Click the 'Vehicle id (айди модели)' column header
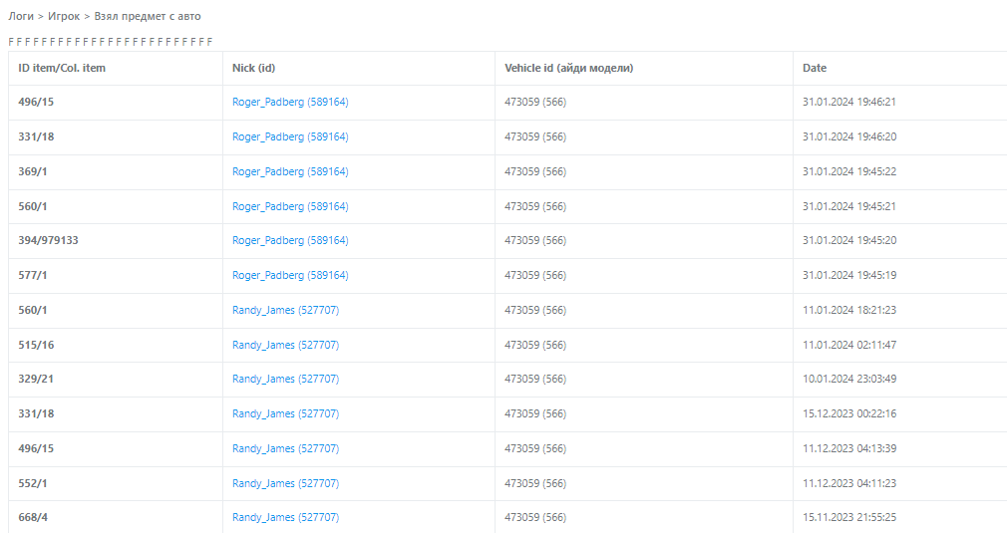This screenshot has height=533, width=1007. tap(568, 68)
